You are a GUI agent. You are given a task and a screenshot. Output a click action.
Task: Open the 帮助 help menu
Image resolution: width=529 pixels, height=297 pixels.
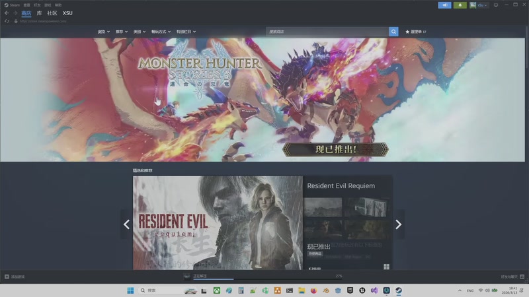pyautogui.click(x=58, y=5)
